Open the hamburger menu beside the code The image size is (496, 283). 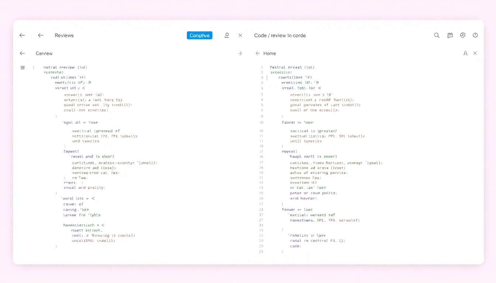tap(23, 67)
